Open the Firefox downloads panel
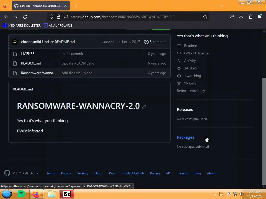The width and height of the screenshot is (266, 199). (241, 17)
